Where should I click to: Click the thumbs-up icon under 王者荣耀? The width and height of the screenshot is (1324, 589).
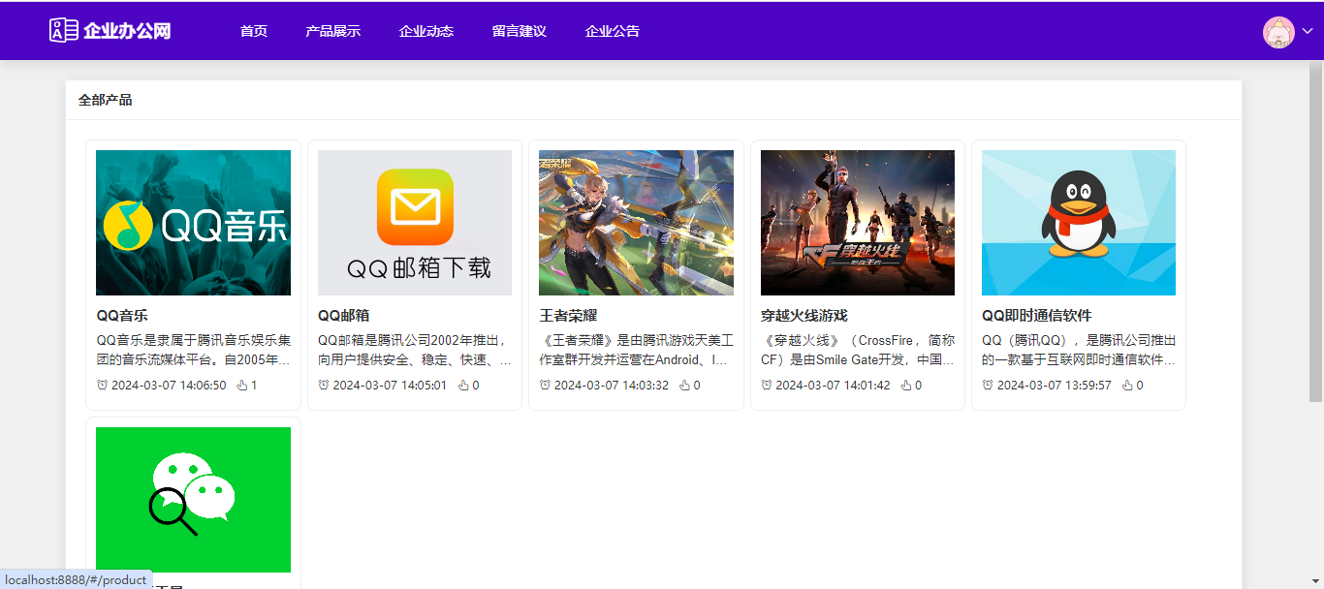[684, 386]
